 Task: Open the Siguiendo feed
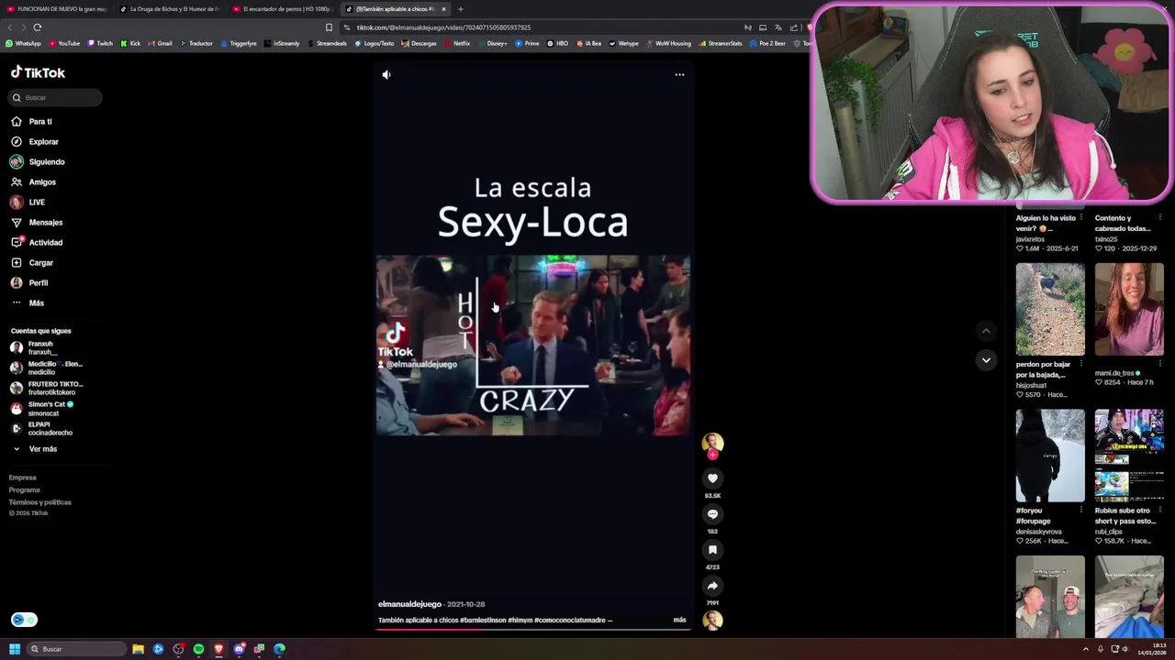pos(46,162)
